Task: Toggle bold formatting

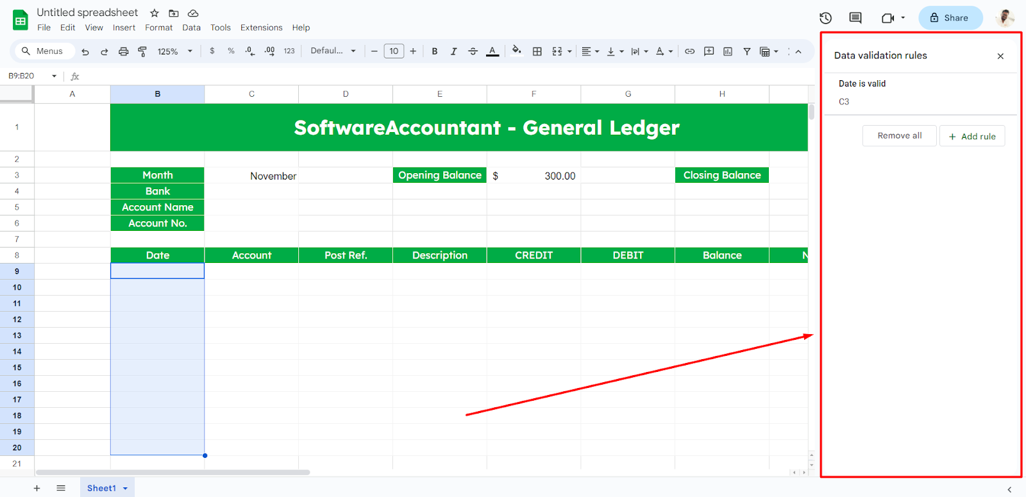Action: (435, 51)
